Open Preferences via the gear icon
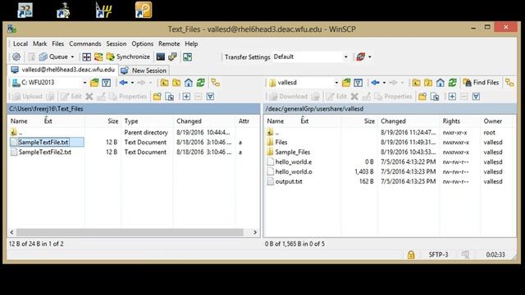The height and width of the screenshot is (295, 525). pyautogui.click(x=16, y=57)
